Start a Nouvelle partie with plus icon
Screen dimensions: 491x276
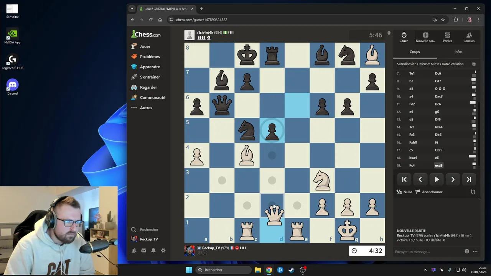click(x=425, y=37)
